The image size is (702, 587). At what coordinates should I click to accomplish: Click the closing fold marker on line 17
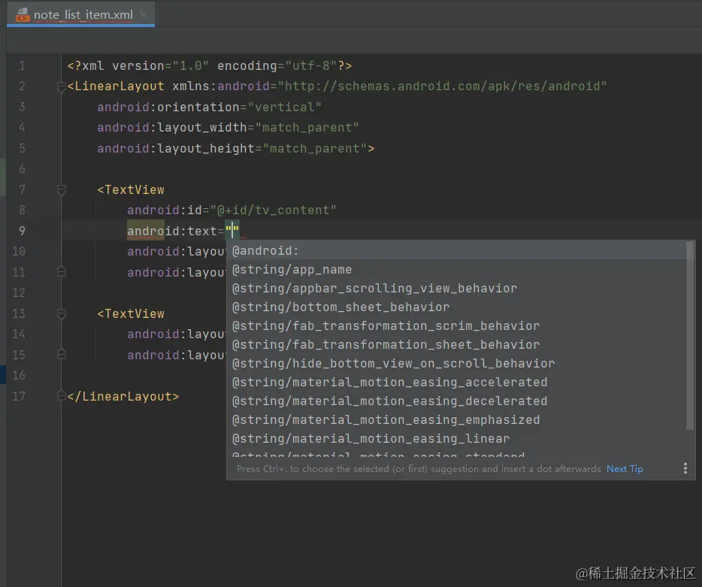point(62,396)
